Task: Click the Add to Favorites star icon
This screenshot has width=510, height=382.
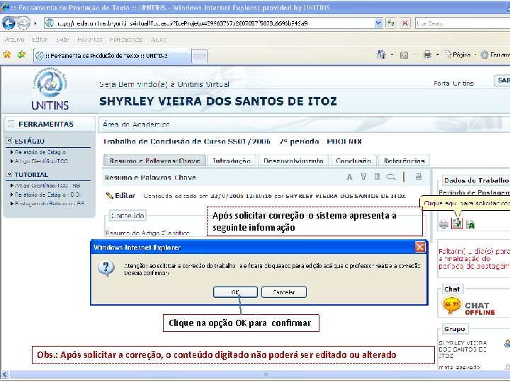Action: coord(22,54)
